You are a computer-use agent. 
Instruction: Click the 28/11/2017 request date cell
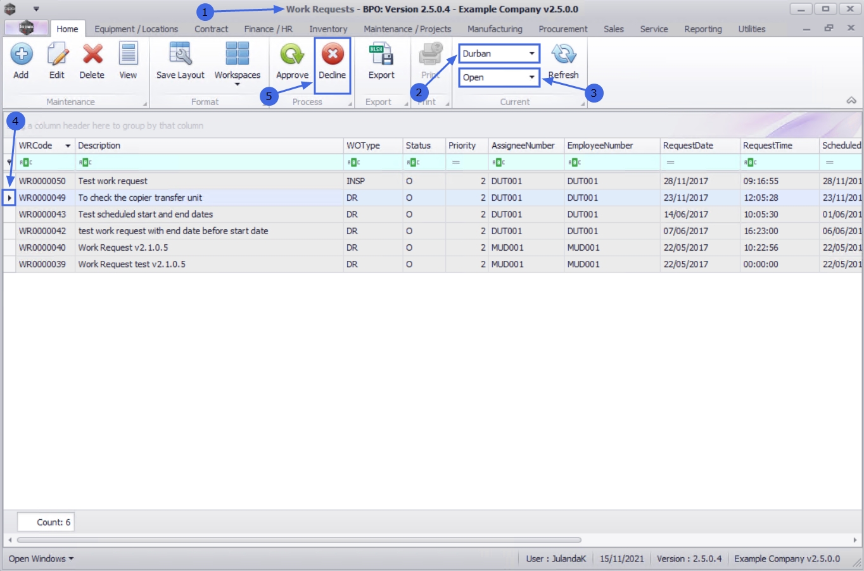tap(700, 181)
